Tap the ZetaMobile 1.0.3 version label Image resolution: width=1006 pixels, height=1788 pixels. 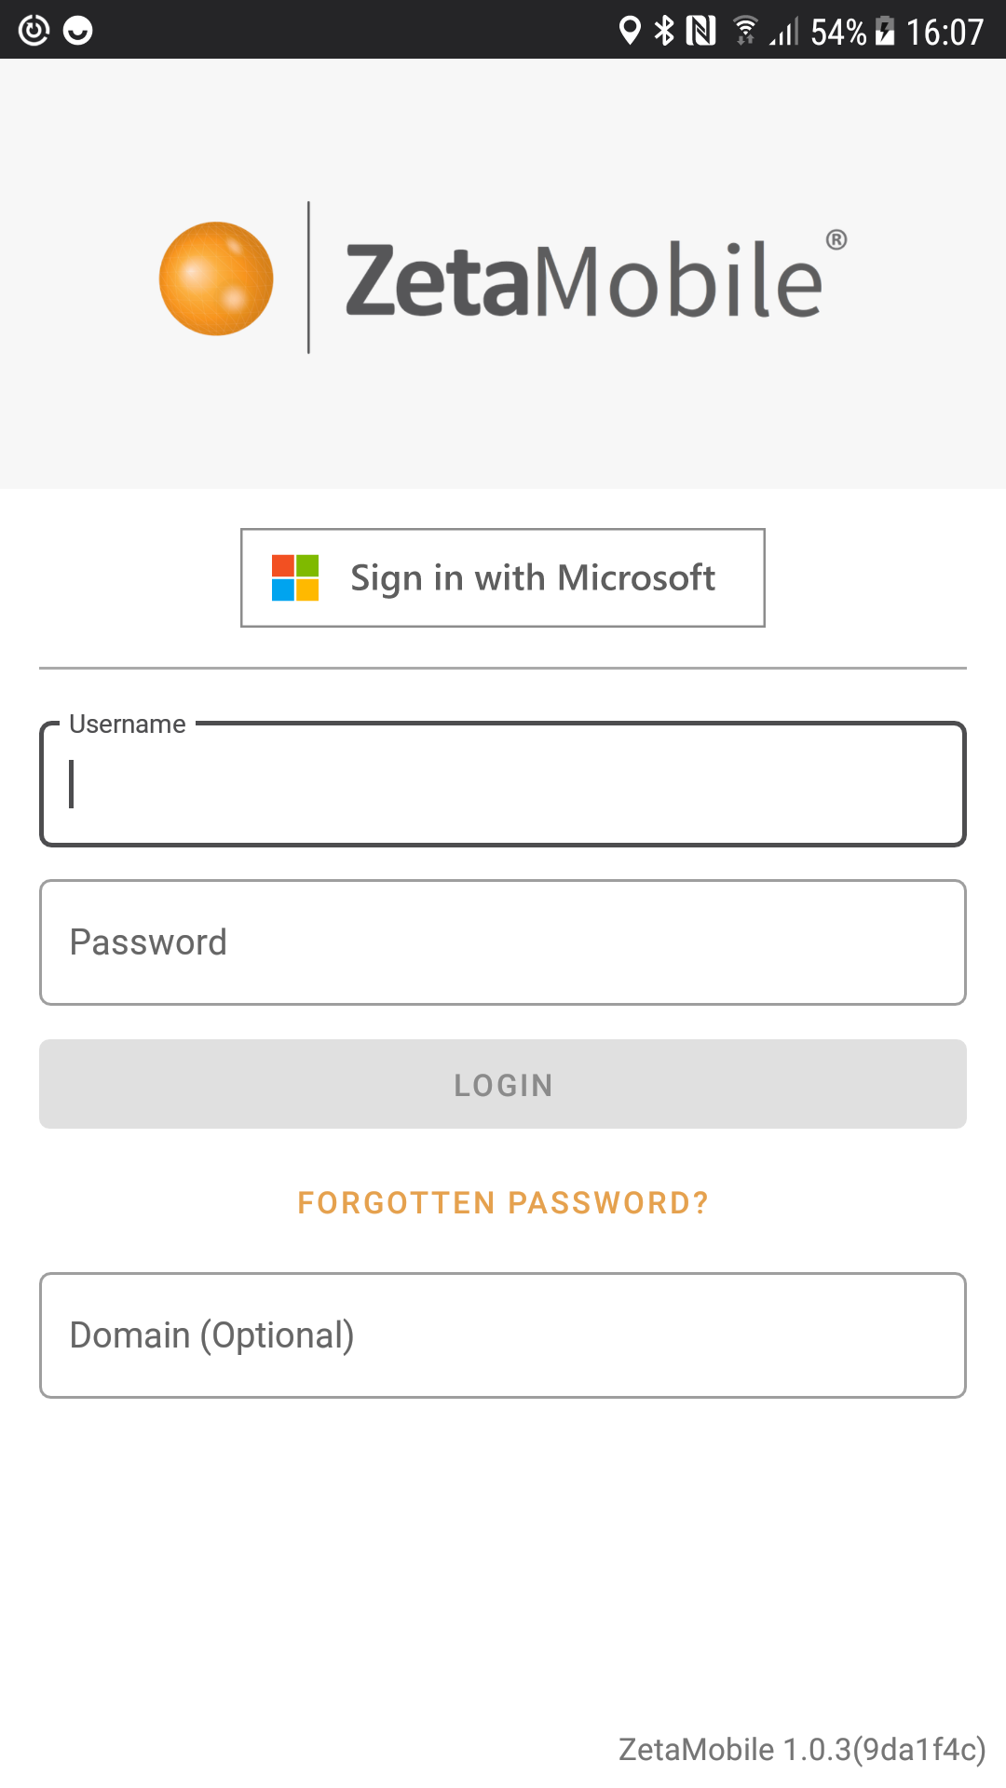(x=802, y=1749)
